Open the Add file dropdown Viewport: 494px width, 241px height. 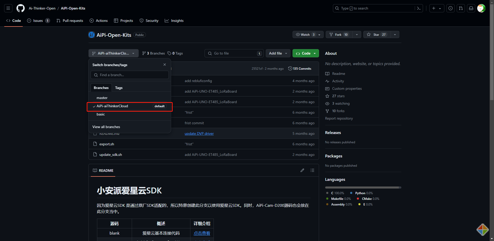coord(278,53)
